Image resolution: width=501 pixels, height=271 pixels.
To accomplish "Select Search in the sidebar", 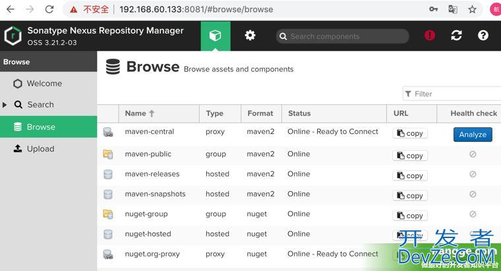I will (x=49, y=104).
